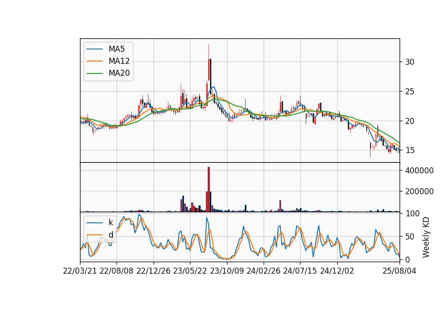The height and width of the screenshot is (319, 444).
Task: Click the 25/08/04 date label
Action: [x=400, y=271]
